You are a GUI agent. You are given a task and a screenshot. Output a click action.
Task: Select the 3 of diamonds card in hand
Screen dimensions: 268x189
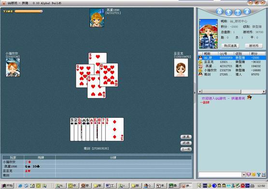[114, 129]
